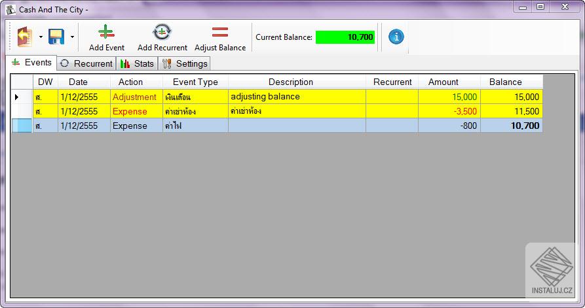Maximize the Cash And The City window

(540, 7)
